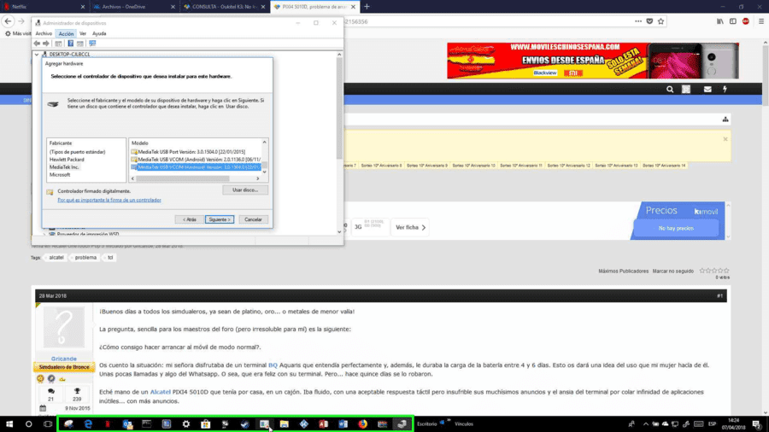
Task: Click the forward arrow in Device Manager toolbar
Action: pyautogui.click(x=46, y=43)
